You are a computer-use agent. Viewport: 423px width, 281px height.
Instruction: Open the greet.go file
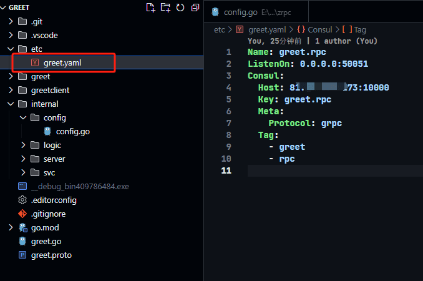coord(47,241)
